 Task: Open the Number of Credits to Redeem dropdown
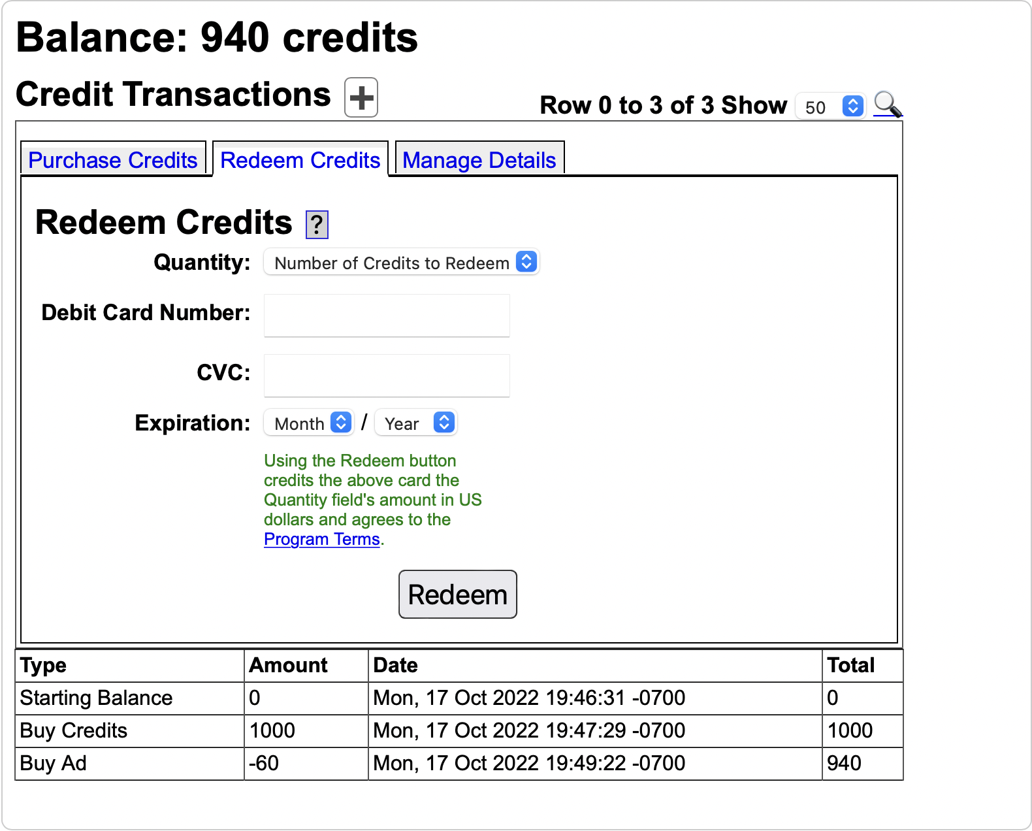click(x=401, y=263)
